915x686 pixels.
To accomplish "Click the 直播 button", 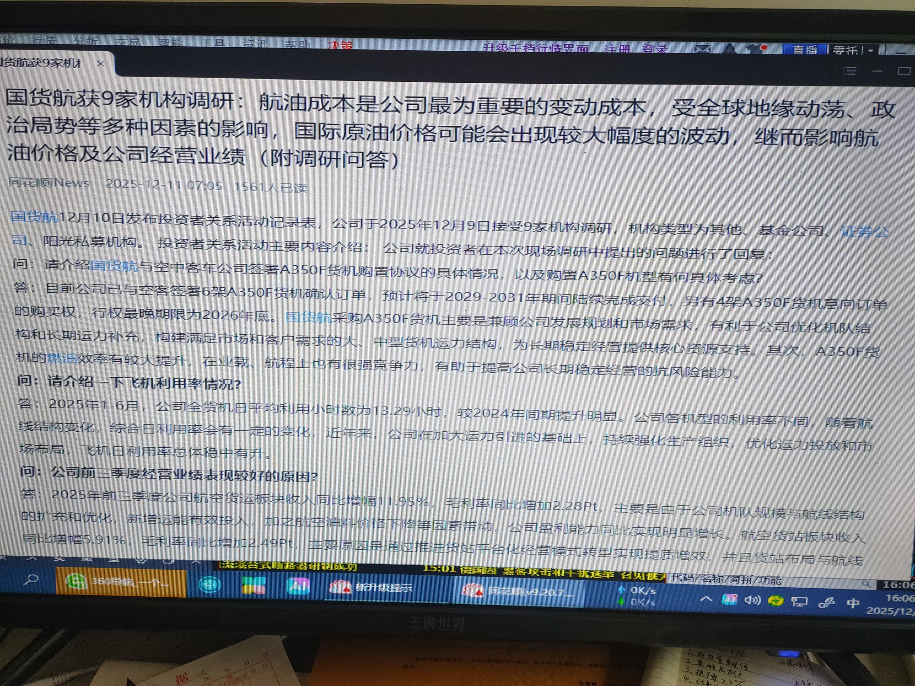I will pyautogui.click(x=805, y=49).
